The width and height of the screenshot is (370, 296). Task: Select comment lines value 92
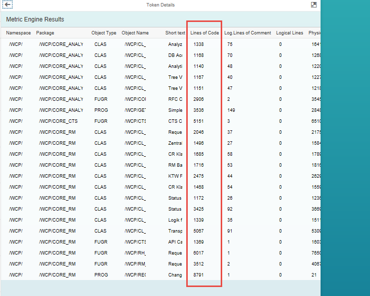click(x=230, y=209)
